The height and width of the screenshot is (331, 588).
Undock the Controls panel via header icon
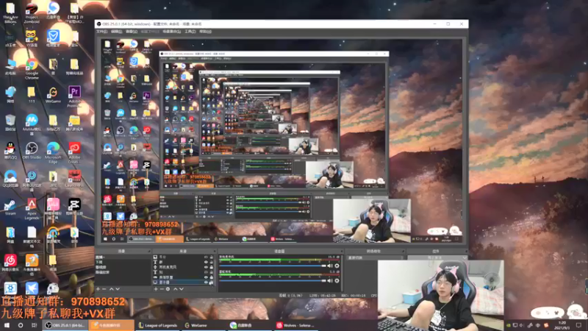465,251
